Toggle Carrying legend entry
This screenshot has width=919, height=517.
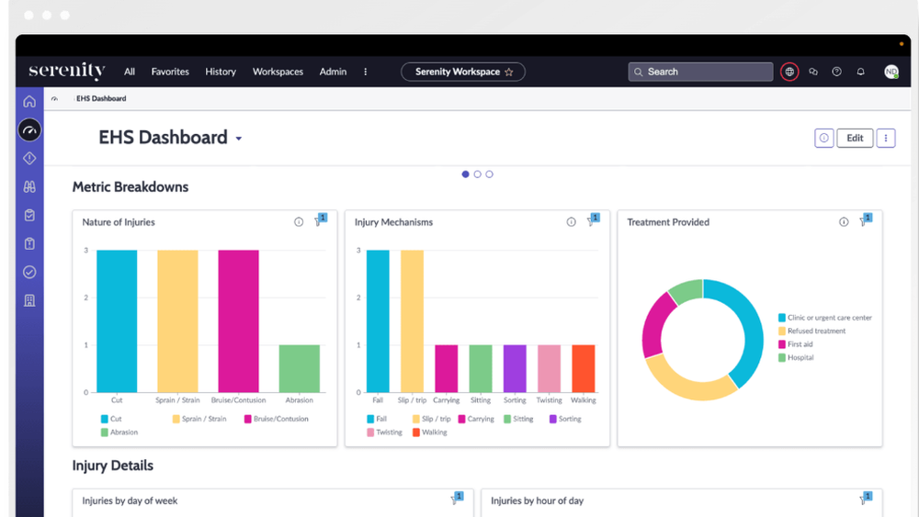pyautogui.click(x=476, y=420)
